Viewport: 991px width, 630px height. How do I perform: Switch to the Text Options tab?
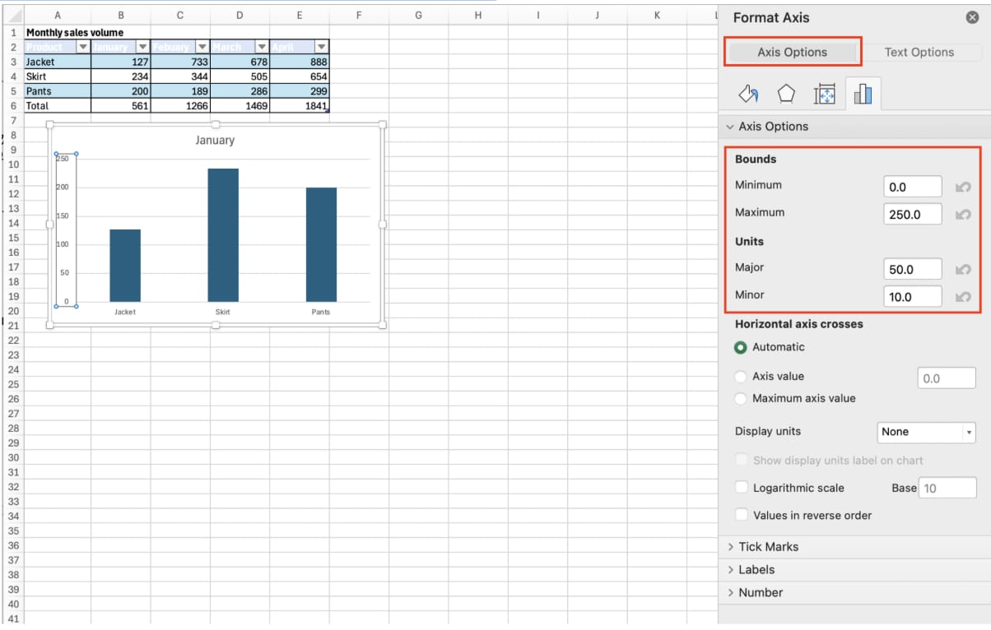919,52
